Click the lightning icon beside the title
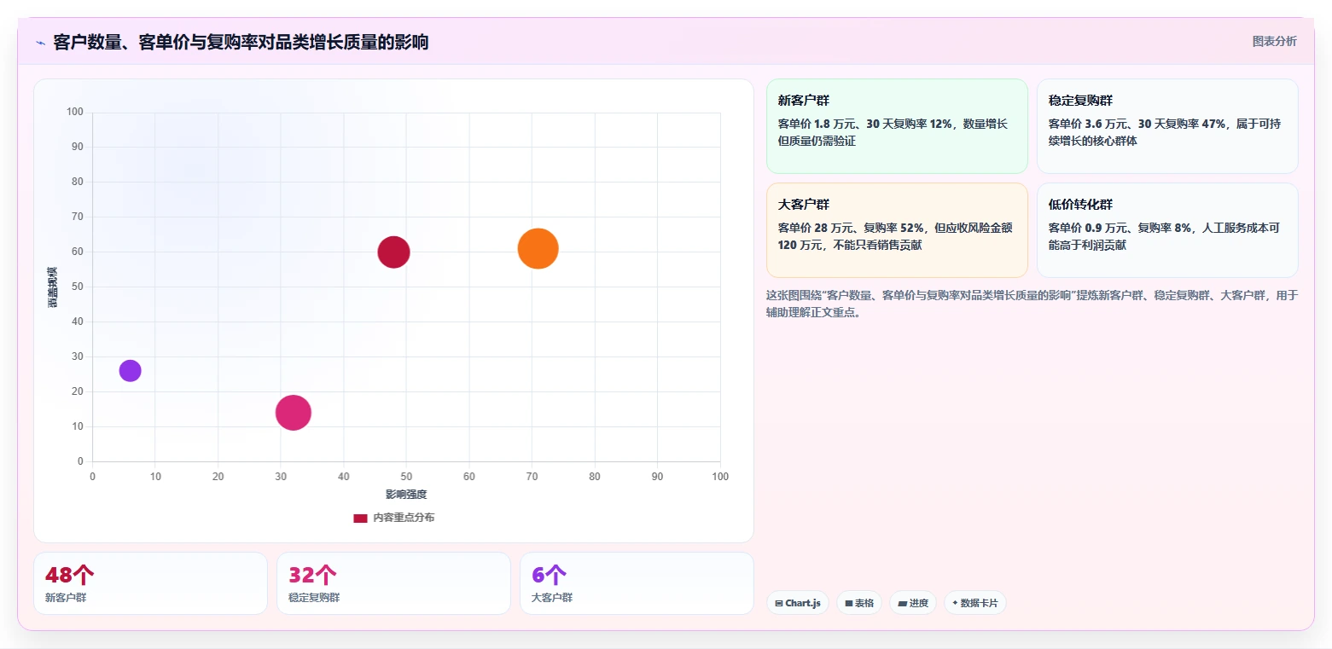The image size is (1332, 649). (40, 43)
